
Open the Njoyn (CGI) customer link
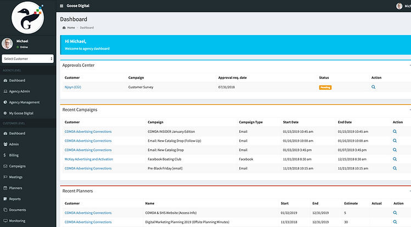73,87
